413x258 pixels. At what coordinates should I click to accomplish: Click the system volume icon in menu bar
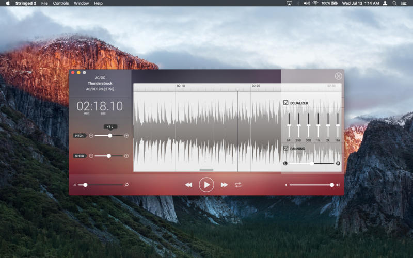[307, 3]
